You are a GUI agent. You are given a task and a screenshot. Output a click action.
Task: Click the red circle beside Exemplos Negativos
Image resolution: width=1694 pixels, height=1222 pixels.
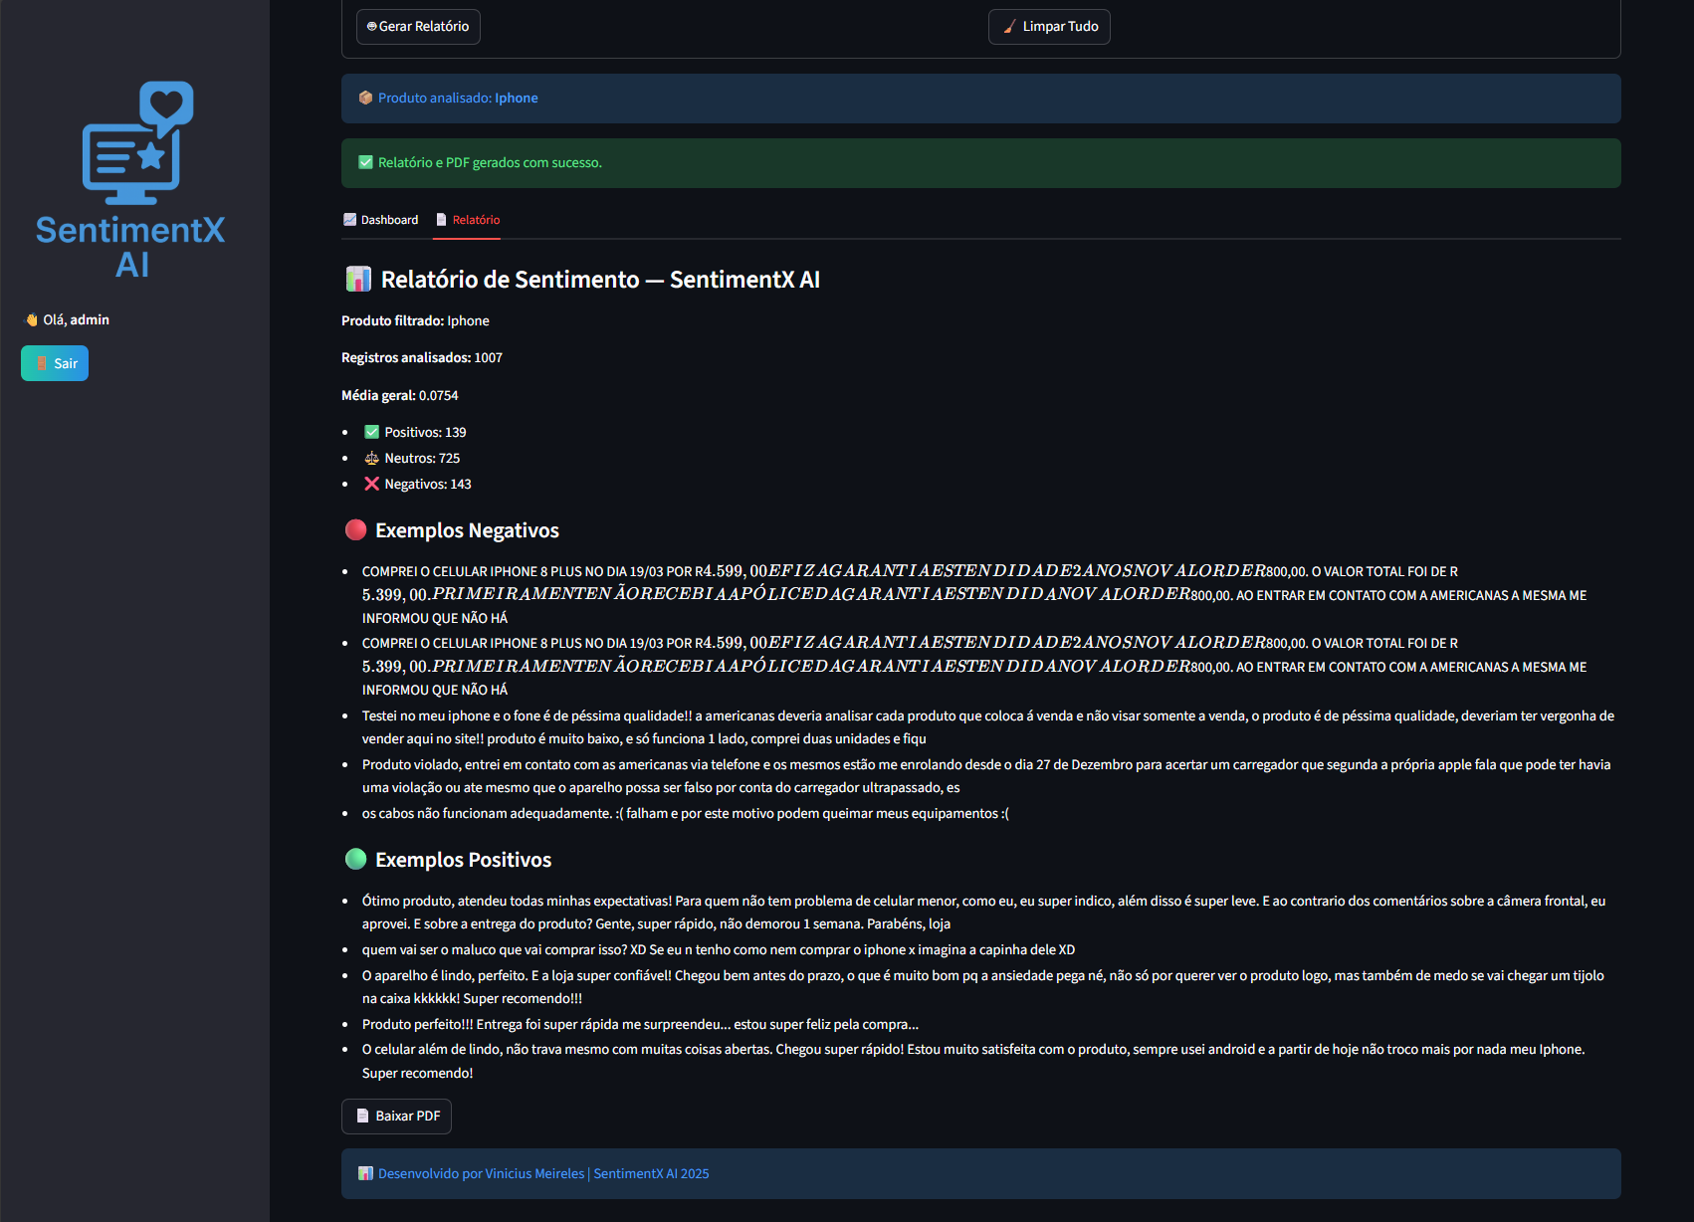(355, 529)
